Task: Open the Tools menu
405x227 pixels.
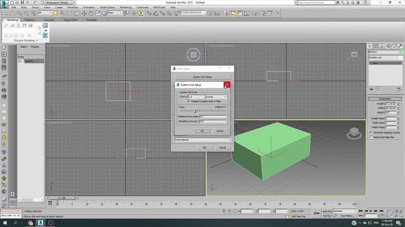Action: (24, 7)
